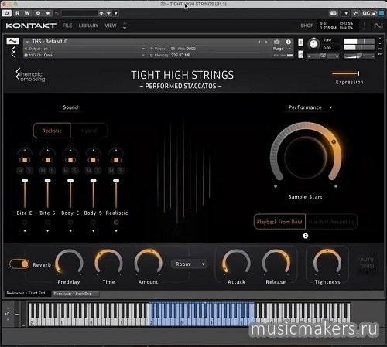The height and width of the screenshot is (347, 387).
Task: Click the R read-automation button
Action: point(18,13)
